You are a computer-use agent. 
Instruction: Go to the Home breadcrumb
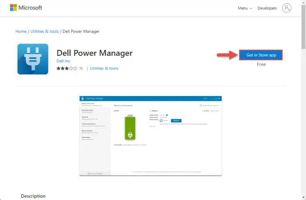click(x=21, y=31)
